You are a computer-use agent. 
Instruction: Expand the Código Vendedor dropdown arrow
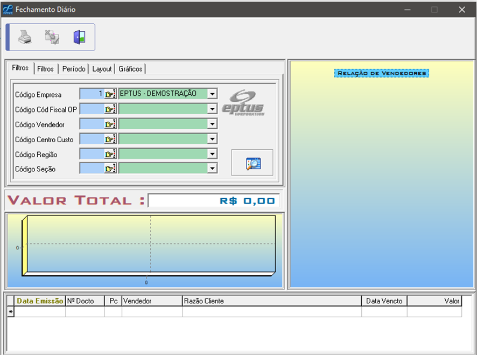coord(212,124)
